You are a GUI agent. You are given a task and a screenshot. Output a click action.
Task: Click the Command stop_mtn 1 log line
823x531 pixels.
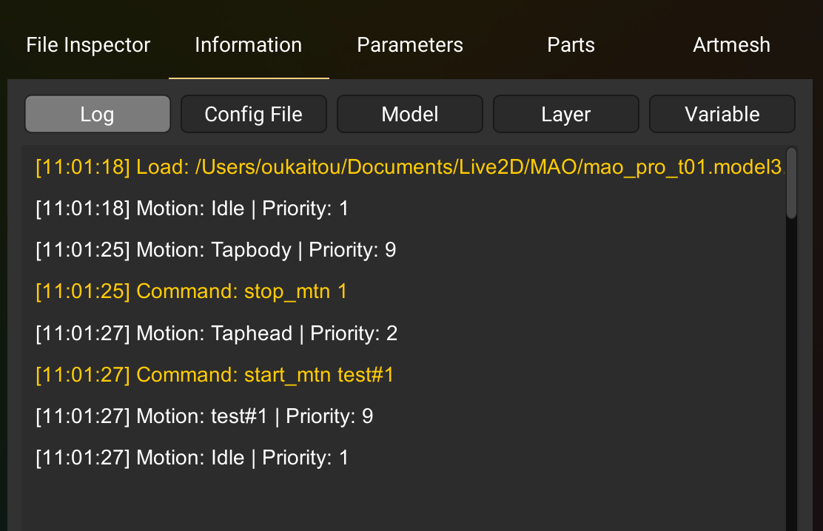(x=191, y=291)
